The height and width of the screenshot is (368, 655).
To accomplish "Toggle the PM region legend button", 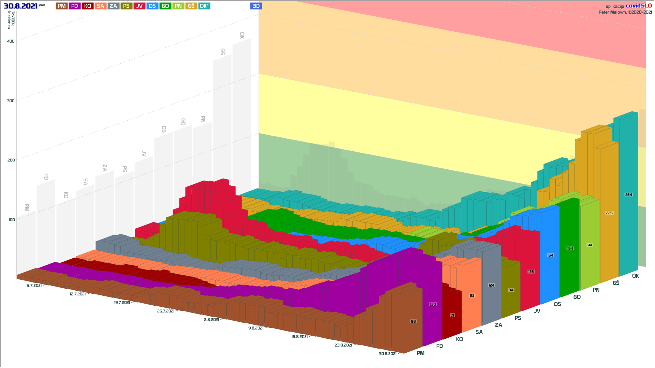I will (x=62, y=6).
